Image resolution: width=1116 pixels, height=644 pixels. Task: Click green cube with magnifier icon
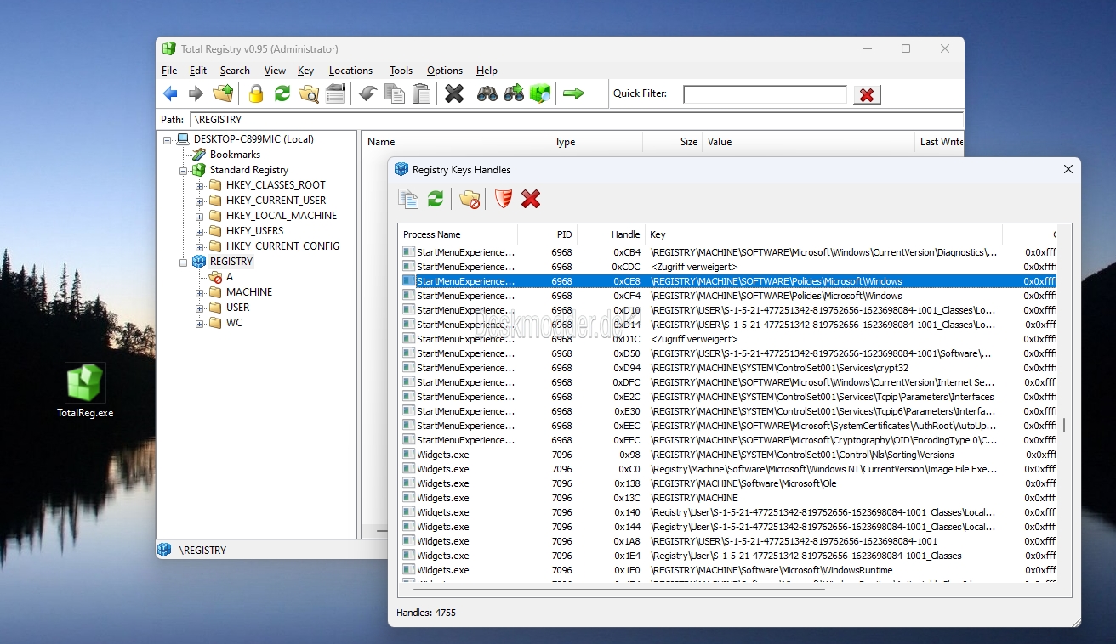point(540,93)
